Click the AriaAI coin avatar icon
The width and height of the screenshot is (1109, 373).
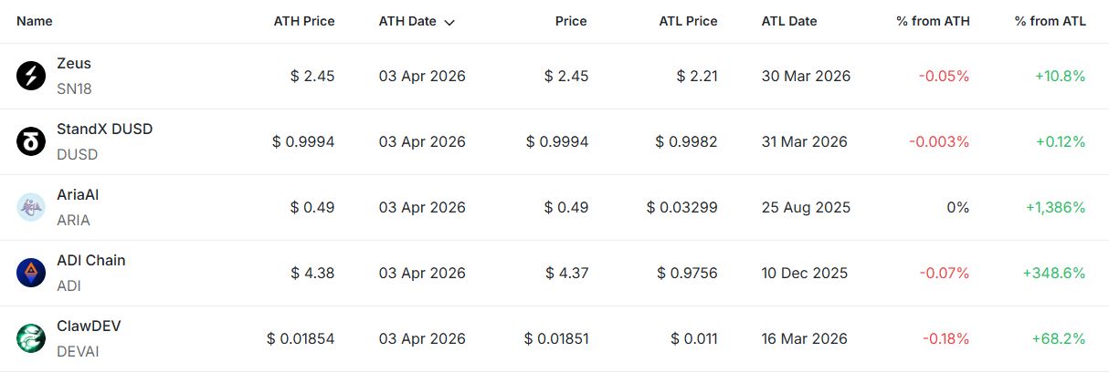click(x=31, y=208)
